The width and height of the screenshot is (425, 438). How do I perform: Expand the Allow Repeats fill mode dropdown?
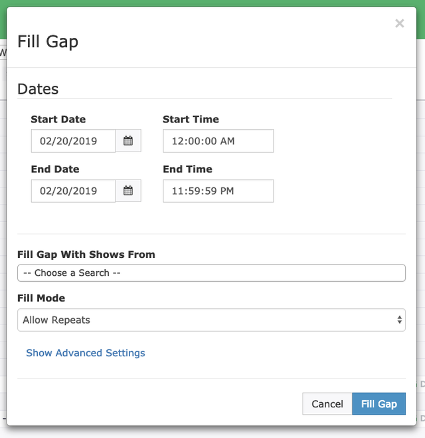tap(211, 320)
